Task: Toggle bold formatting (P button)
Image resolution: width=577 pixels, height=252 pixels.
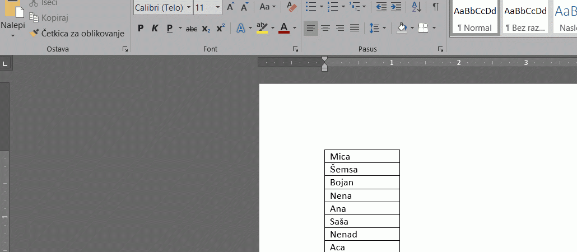Action: point(141,29)
